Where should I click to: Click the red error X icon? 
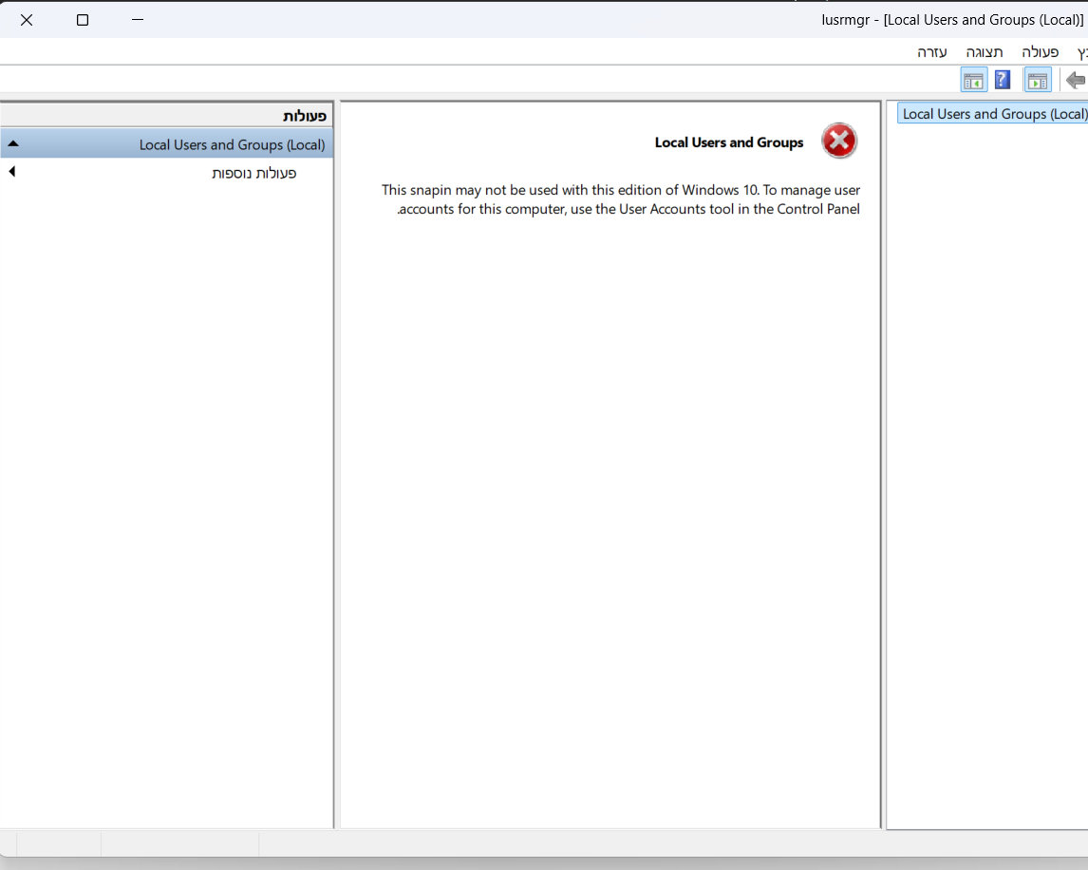839,141
